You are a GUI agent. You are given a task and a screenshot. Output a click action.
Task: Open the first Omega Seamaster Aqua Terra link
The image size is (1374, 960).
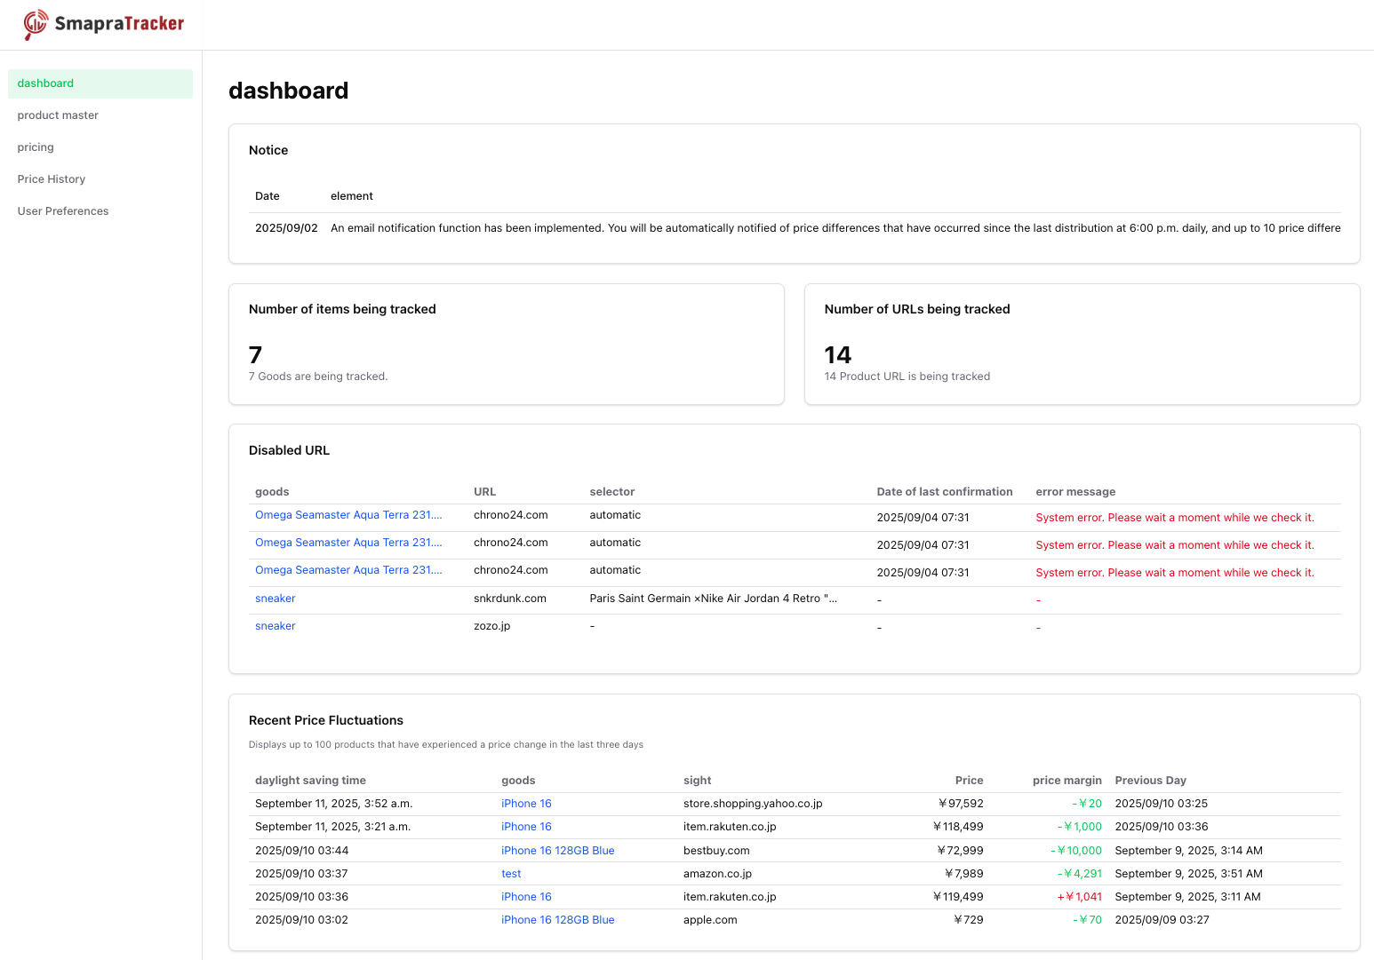pos(347,514)
